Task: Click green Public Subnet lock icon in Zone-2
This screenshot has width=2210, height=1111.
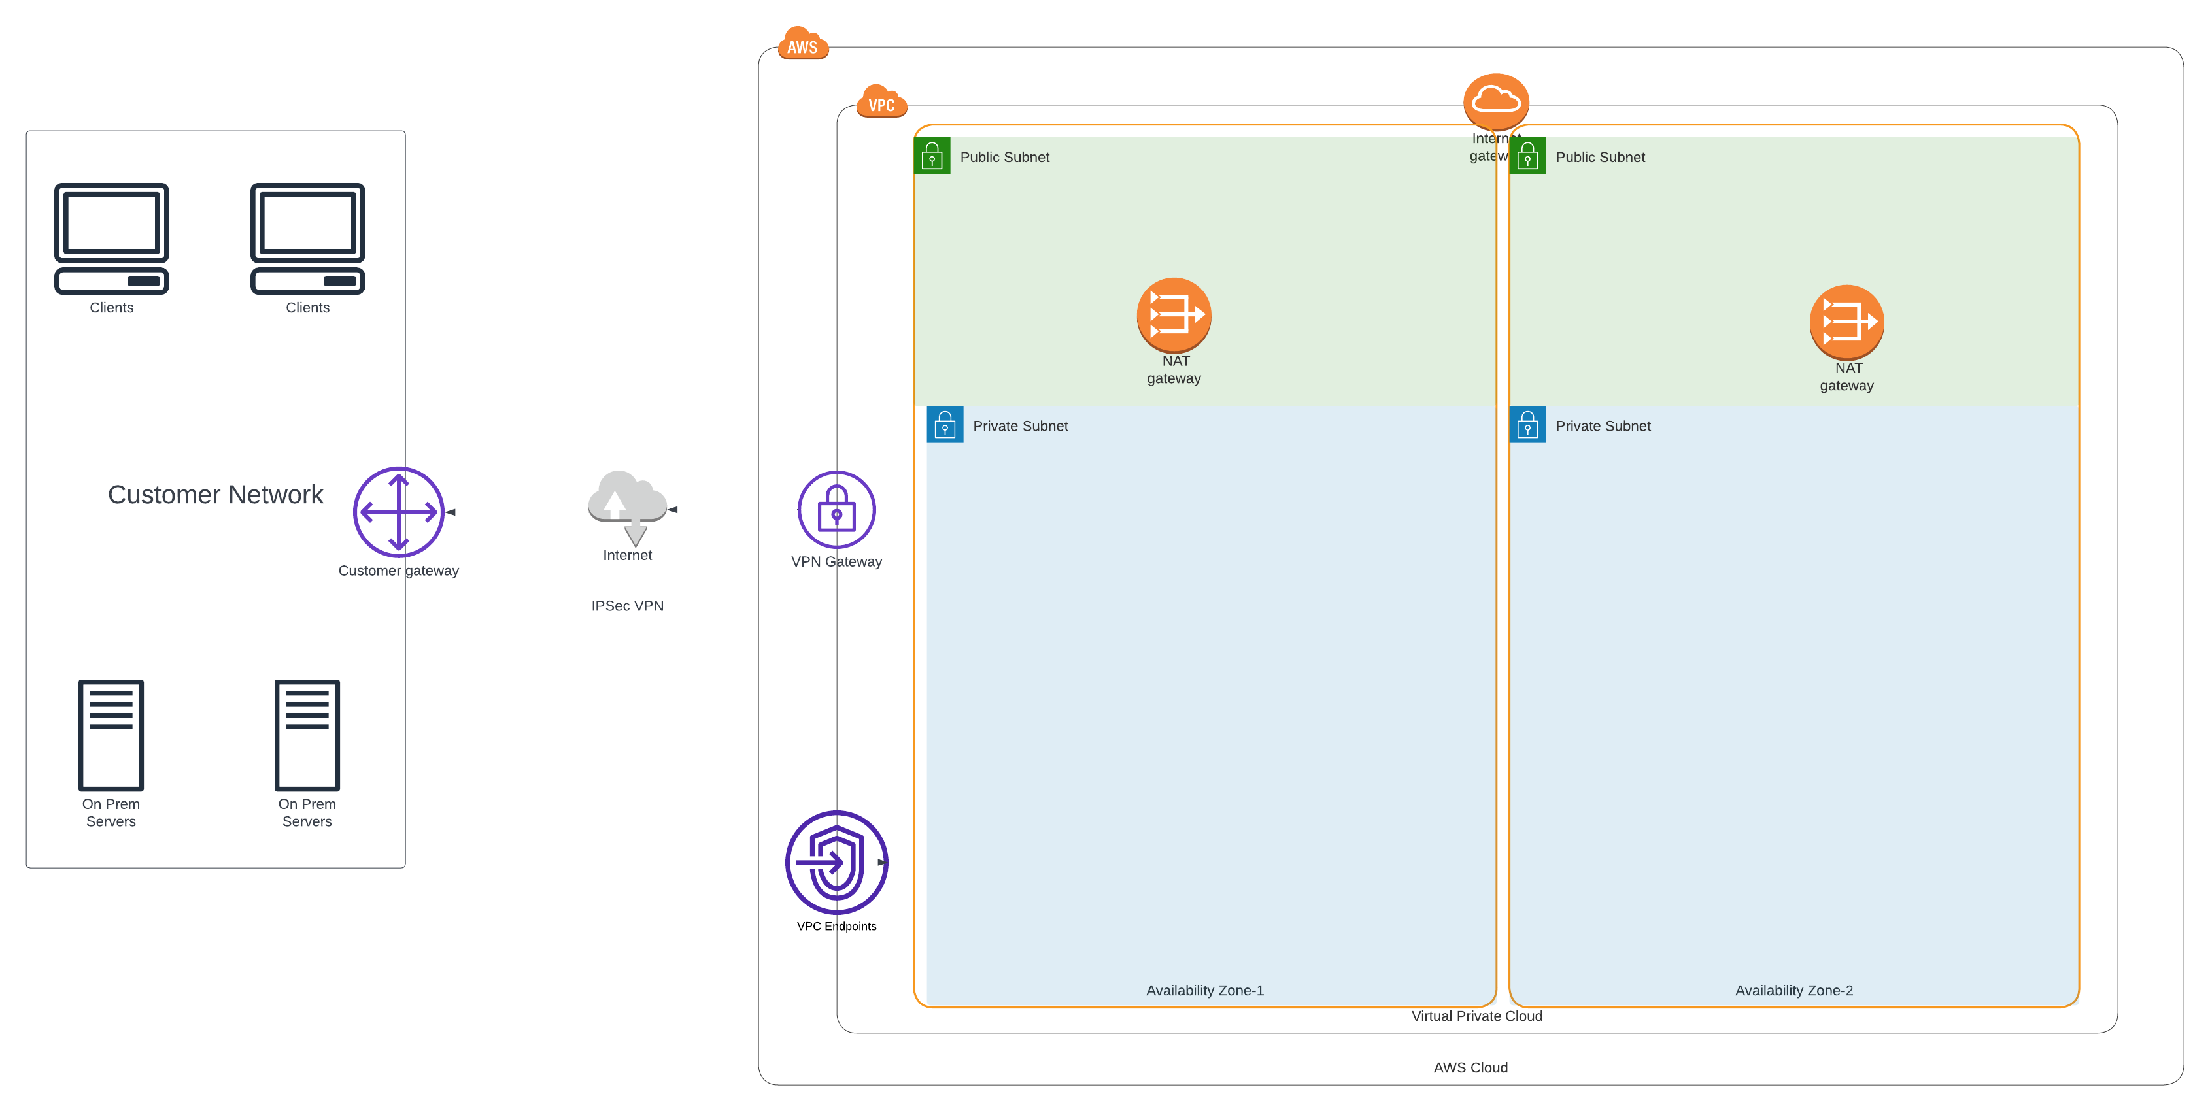Action: point(1527,156)
